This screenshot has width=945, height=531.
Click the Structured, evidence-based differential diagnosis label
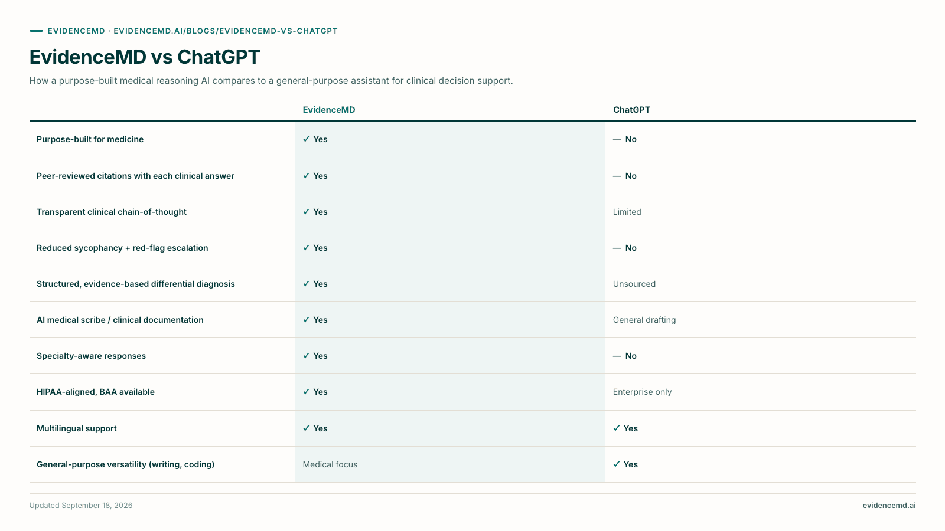(x=136, y=284)
